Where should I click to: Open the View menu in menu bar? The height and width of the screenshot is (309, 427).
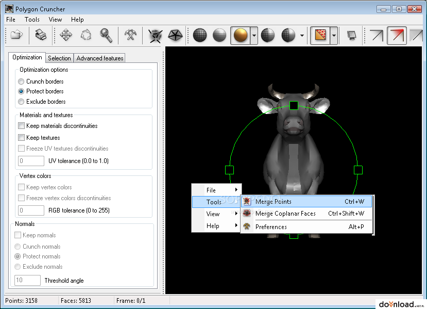[x=55, y=20]
